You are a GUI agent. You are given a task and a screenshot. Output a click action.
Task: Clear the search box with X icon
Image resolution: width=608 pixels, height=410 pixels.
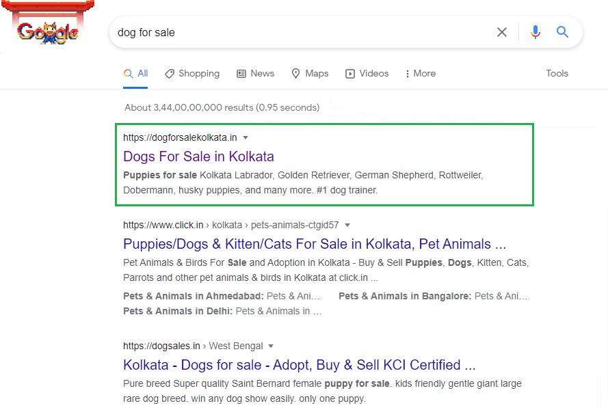click(x=502, y=32)
